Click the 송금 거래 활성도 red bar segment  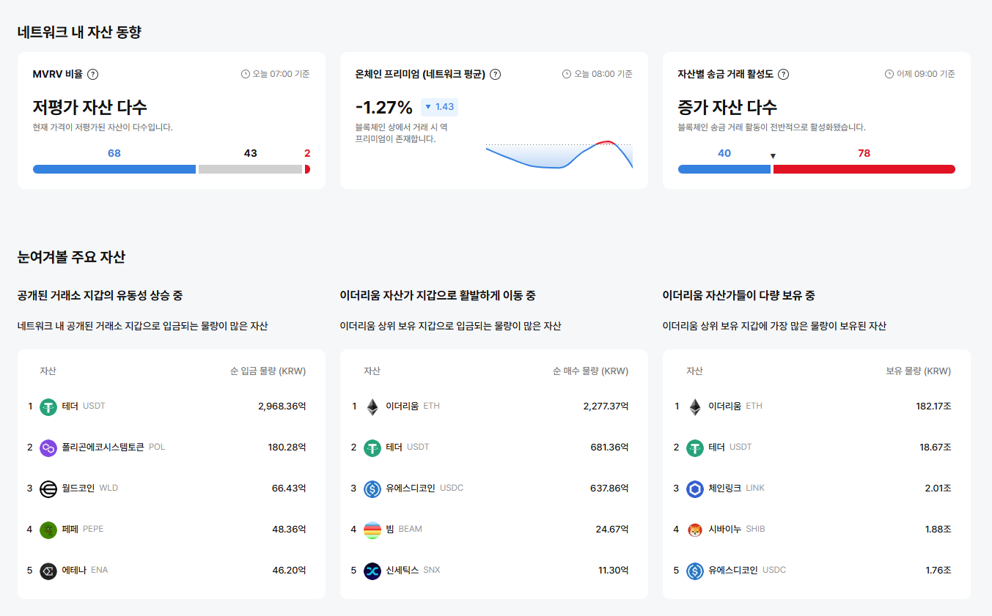pyautogui.click(x=865, y=168)
